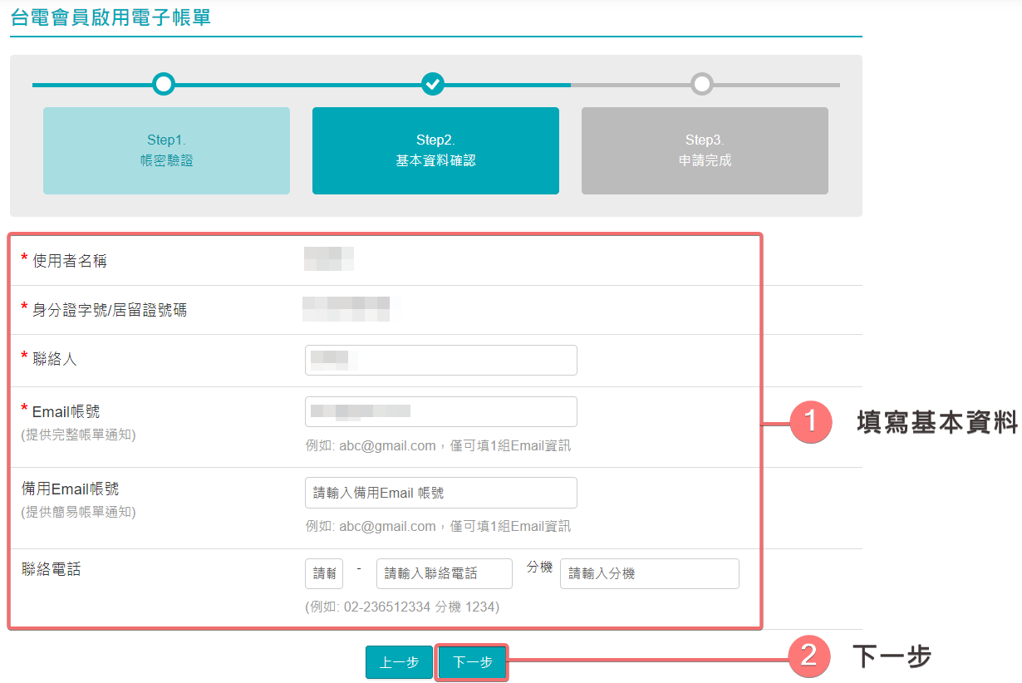
Task: Click into the required Email帳號 field
Action: [440, 411]
